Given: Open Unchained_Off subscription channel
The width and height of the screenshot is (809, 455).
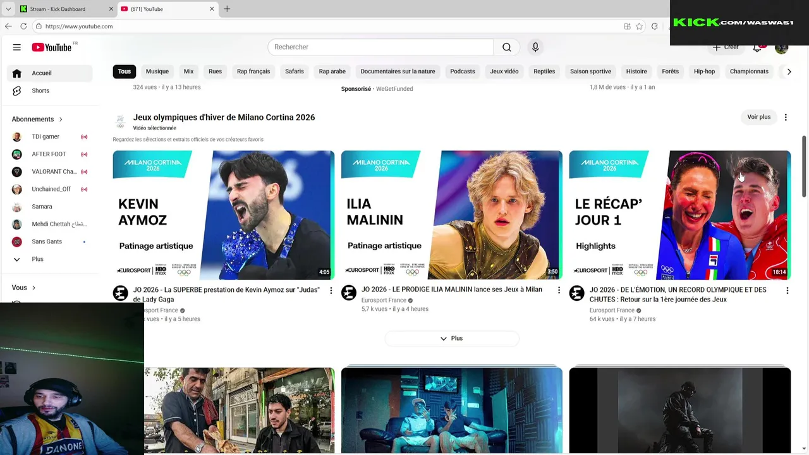Looking at the screenshot, I should pyautogui.click(x=50, y=189).
